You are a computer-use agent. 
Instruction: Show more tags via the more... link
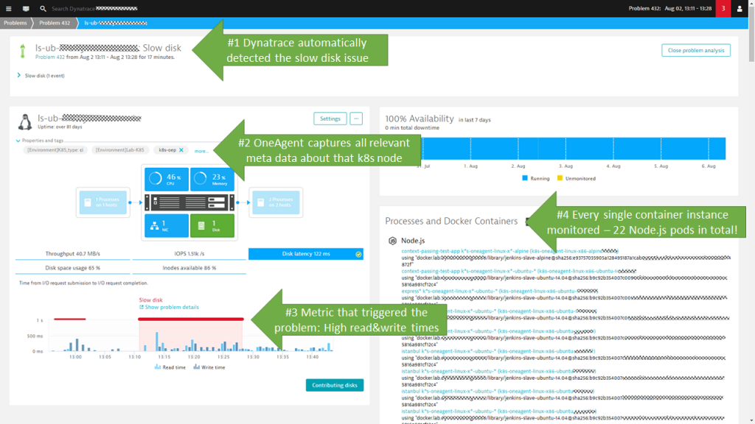click(x=201, y=151)
